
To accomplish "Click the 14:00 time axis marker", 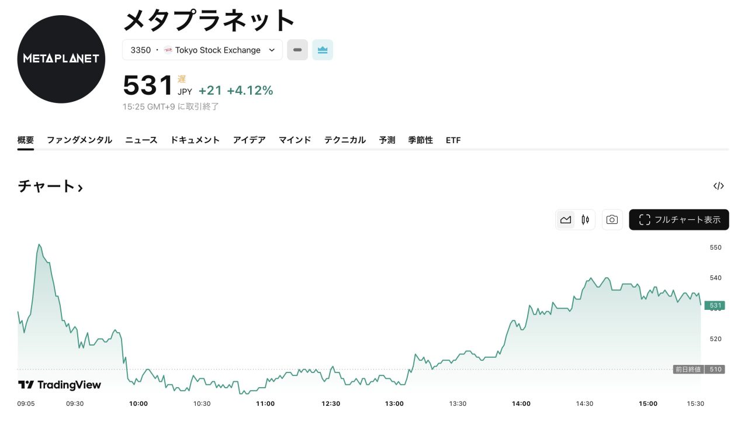I will pyautogui.click(x=521, y=403).
